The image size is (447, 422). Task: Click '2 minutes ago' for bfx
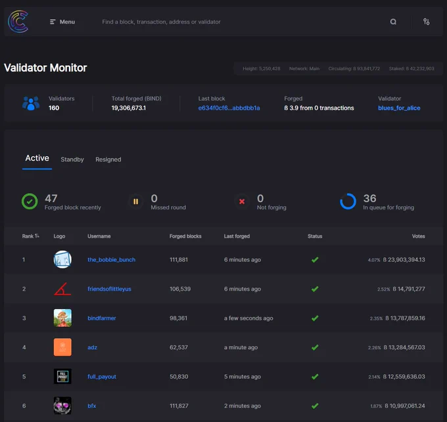[x=243, y=406]
